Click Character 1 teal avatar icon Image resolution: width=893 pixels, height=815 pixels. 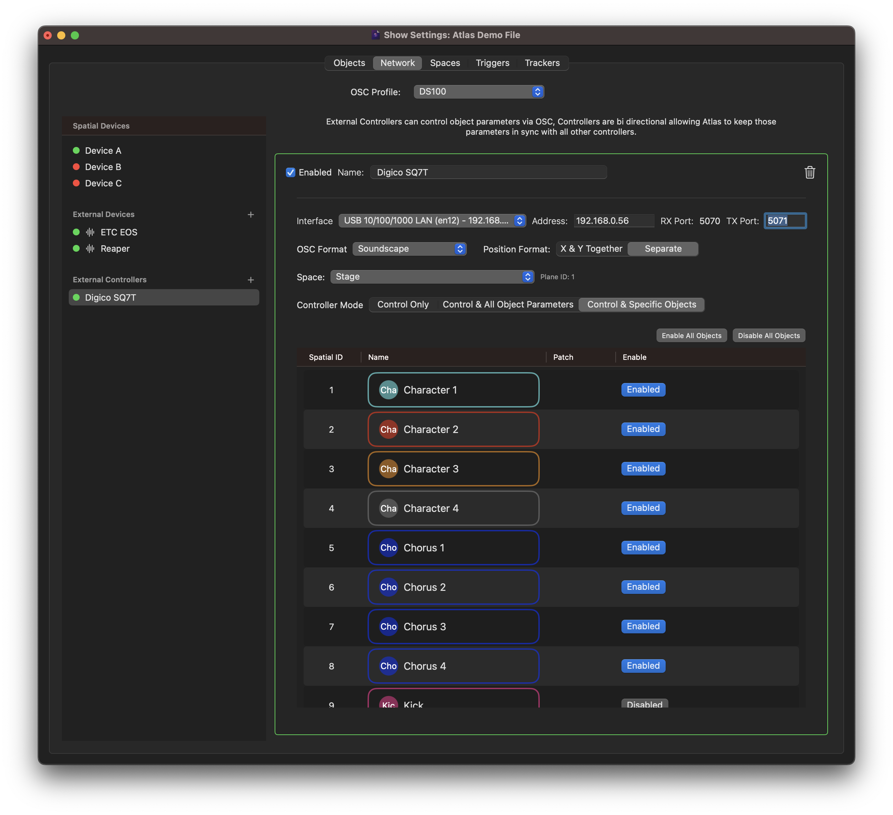pos(388,389)
